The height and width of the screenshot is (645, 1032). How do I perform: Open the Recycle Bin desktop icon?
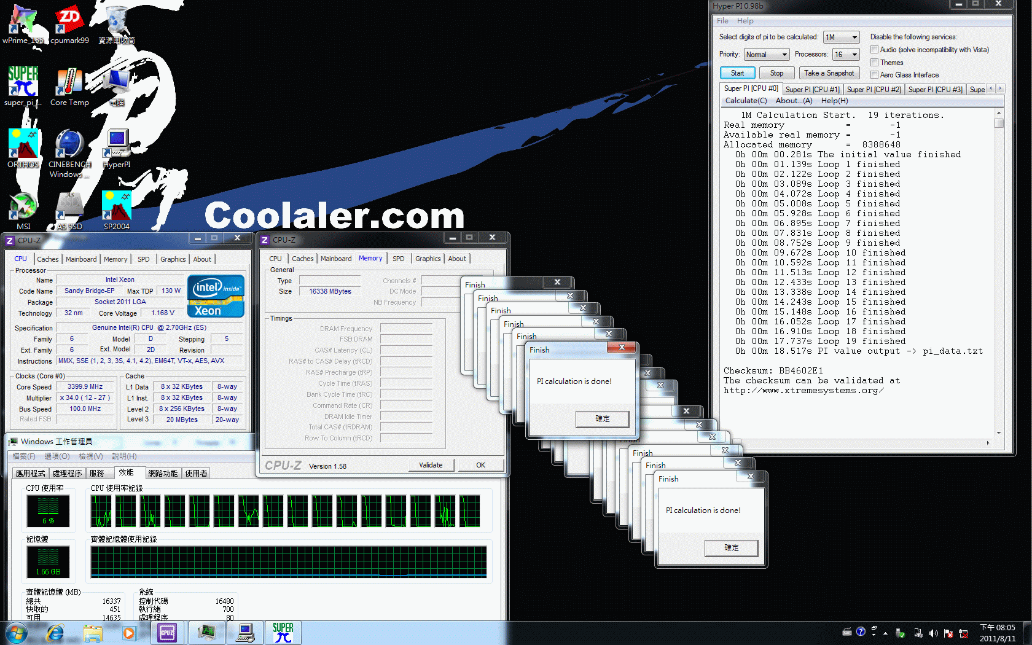tap(117, 25)
